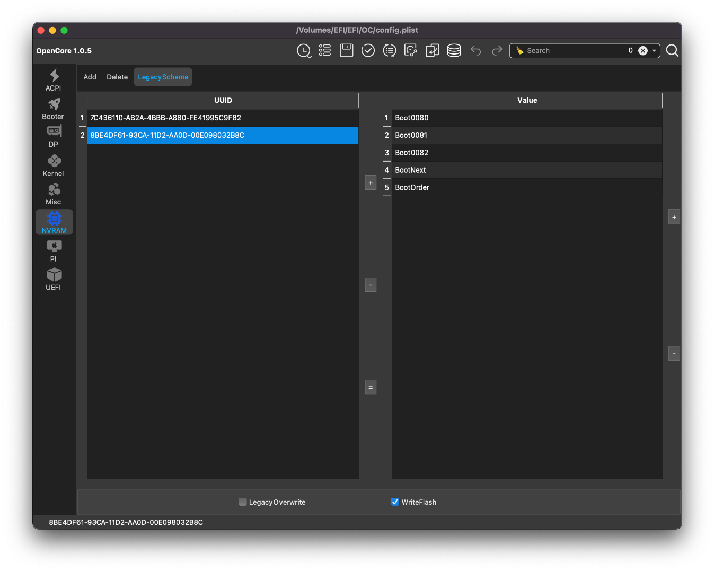This screenshot has height=572, width=714.
Task: Click the save floppy disk icon
Action: 346,50
